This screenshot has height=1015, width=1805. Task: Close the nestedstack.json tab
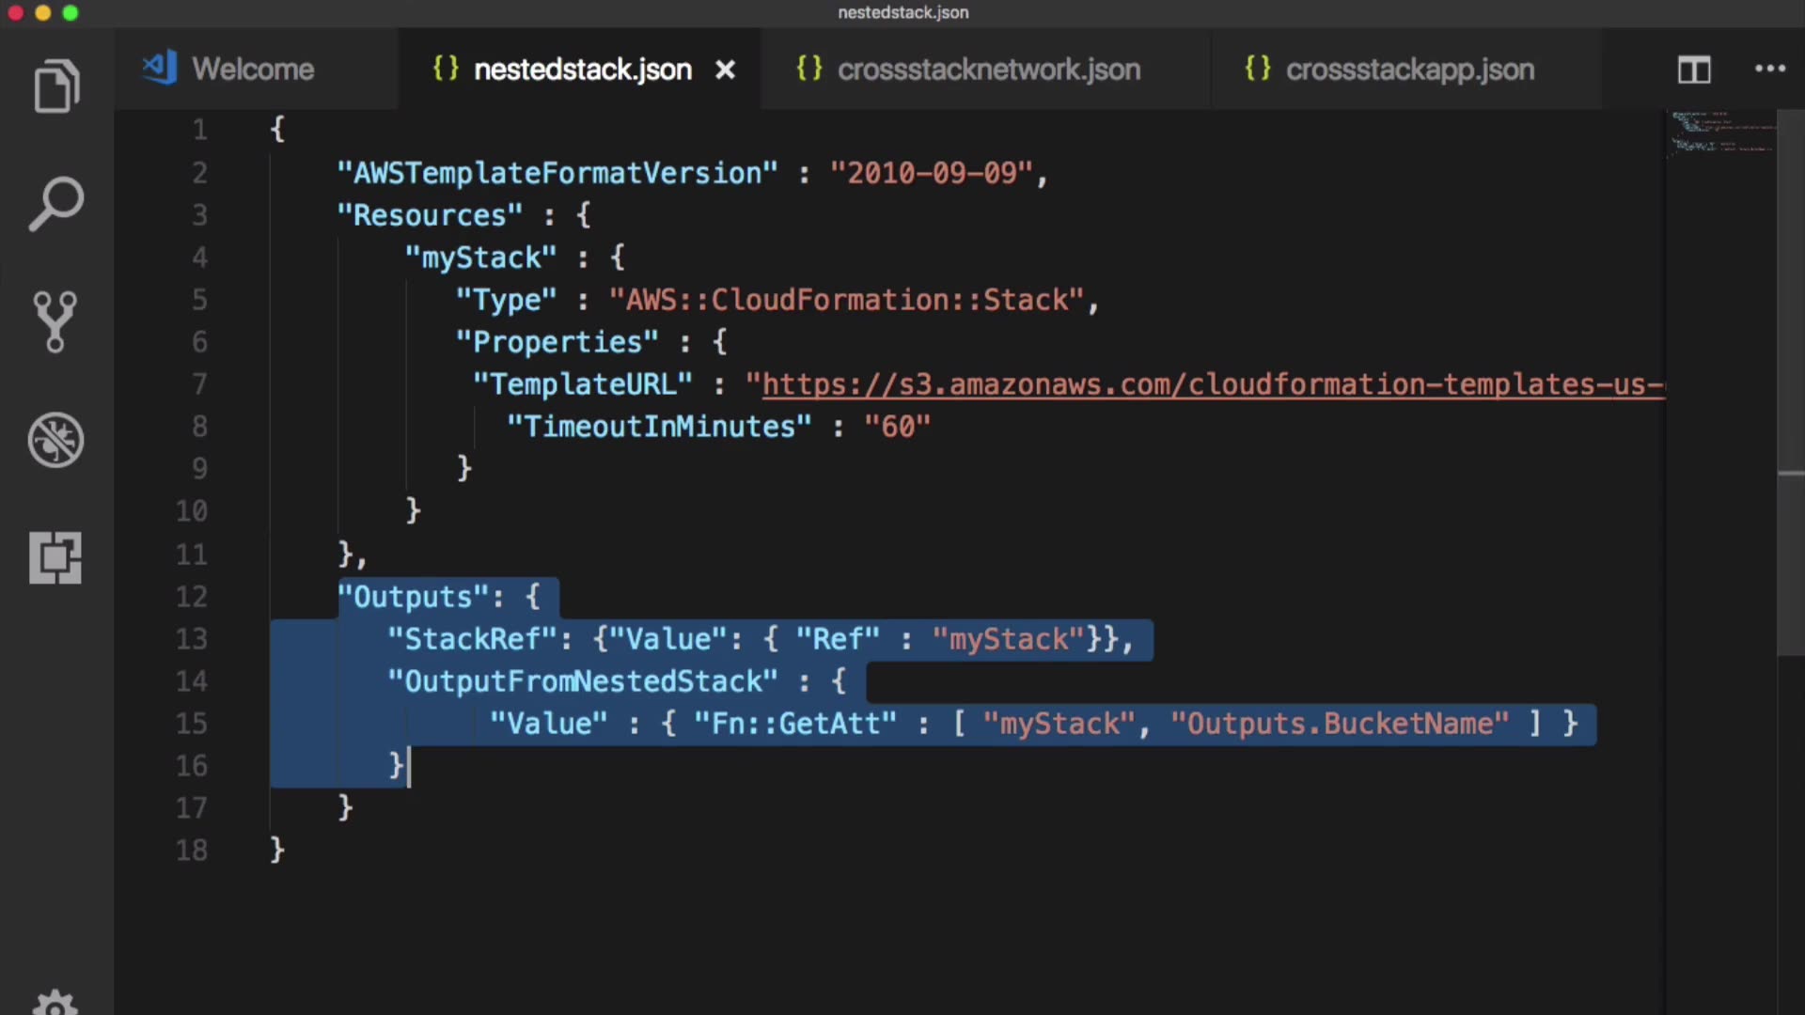click(725, 70)
